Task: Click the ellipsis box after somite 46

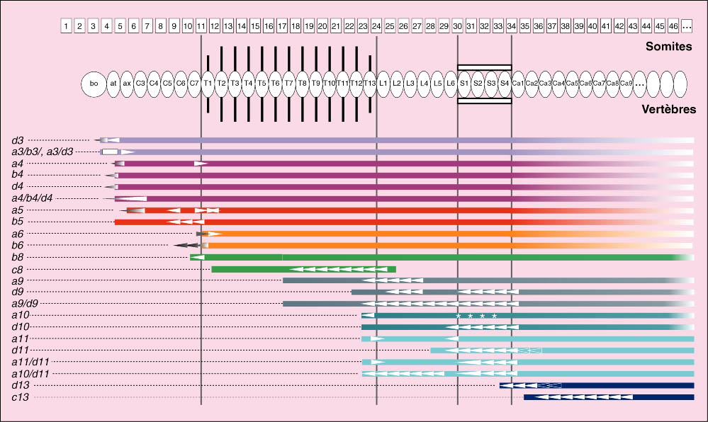Action: (x=687, y=26)
